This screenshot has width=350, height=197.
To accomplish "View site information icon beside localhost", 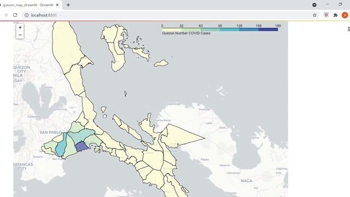I will [27, 15].
